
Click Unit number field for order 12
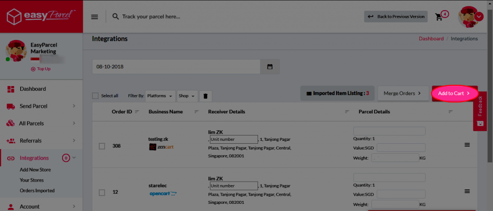tap(234, 186)
